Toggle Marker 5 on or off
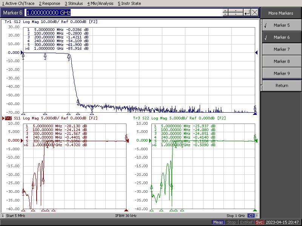Screen dimensions: 302x226 click(x=281, y=25)
